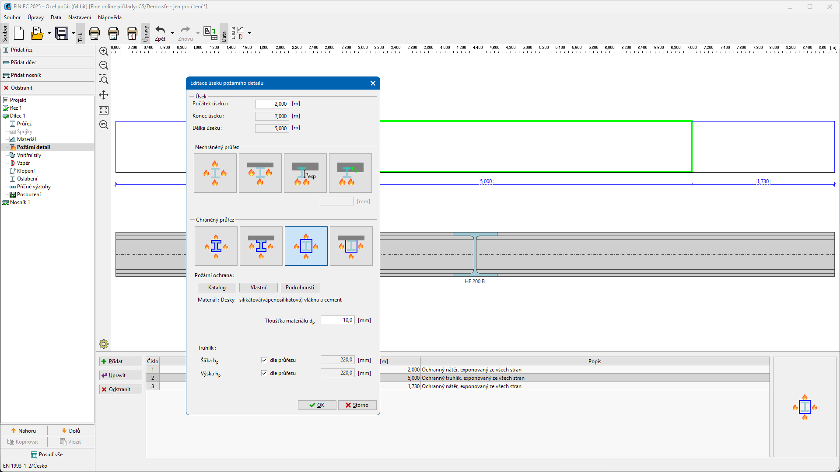Screen dimensions: 840x472
Task: Select protected box encasement with slab
Action: 351,246
